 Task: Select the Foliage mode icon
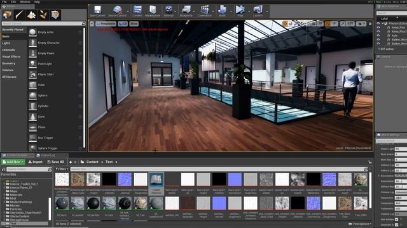tap(43, 15)
